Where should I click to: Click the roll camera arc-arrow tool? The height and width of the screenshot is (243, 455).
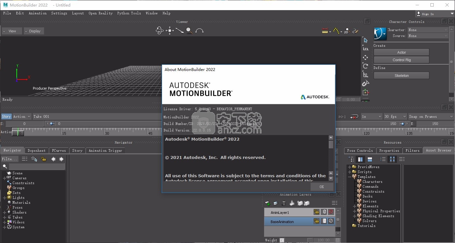click(x=199, y=31)
